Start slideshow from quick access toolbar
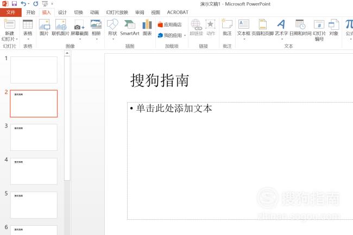 tap(45, 4)
